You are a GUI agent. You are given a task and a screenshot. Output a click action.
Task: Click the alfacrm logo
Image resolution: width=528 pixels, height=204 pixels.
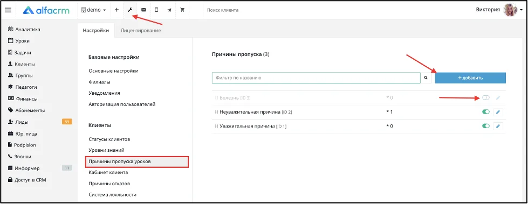[46, 10]
